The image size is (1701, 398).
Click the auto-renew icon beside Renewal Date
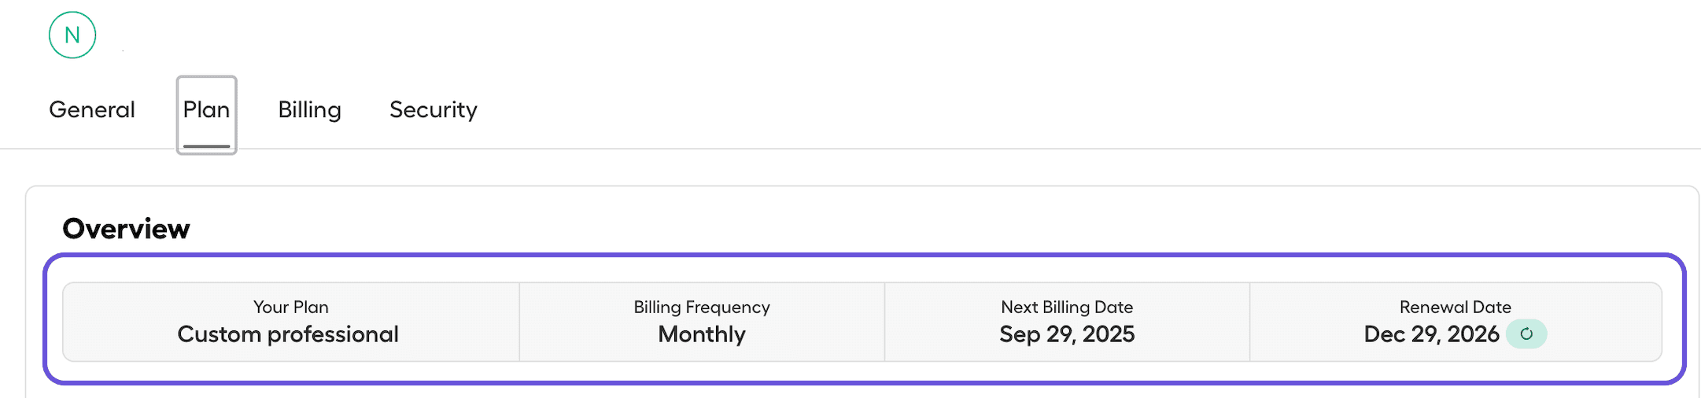pos(1526,334)
